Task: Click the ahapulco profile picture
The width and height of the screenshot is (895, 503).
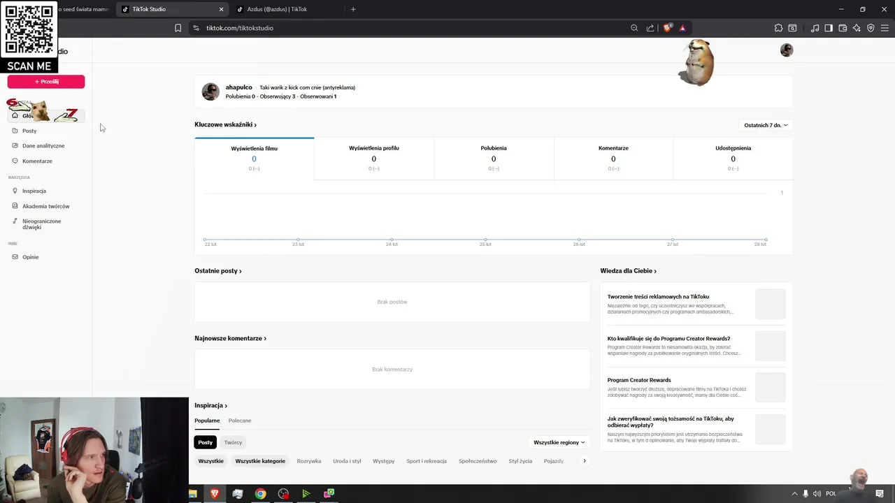Action: [210, 92]
